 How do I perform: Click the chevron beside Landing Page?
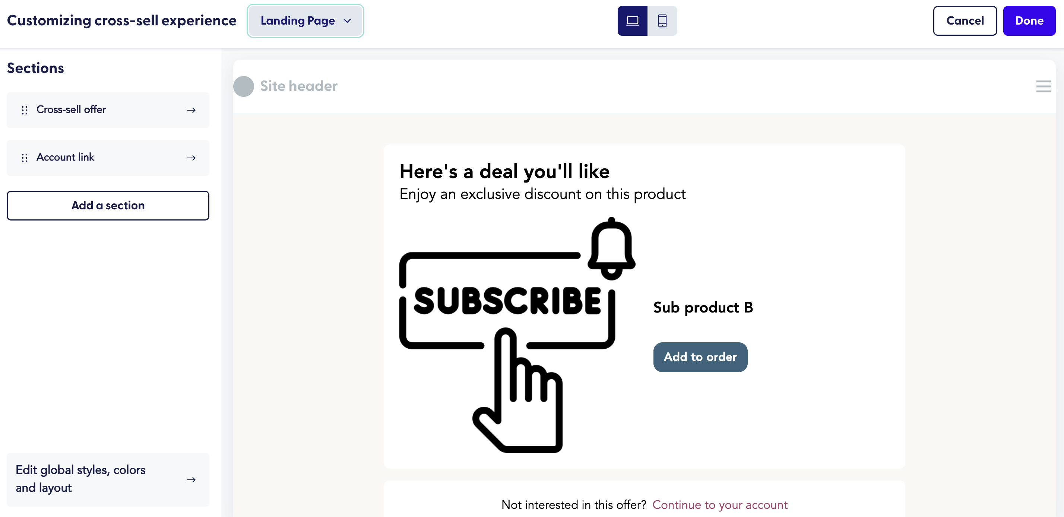[347, 20]
